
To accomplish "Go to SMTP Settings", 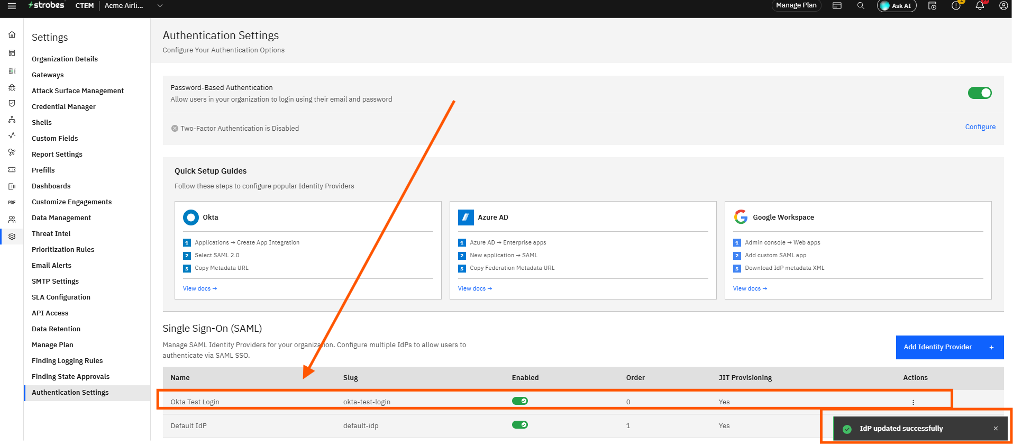I will 55,281.
